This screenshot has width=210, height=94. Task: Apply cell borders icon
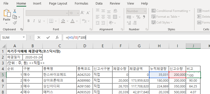pos(51,21)
